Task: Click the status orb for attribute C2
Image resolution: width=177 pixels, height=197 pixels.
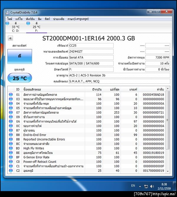Action: (11, 170)
